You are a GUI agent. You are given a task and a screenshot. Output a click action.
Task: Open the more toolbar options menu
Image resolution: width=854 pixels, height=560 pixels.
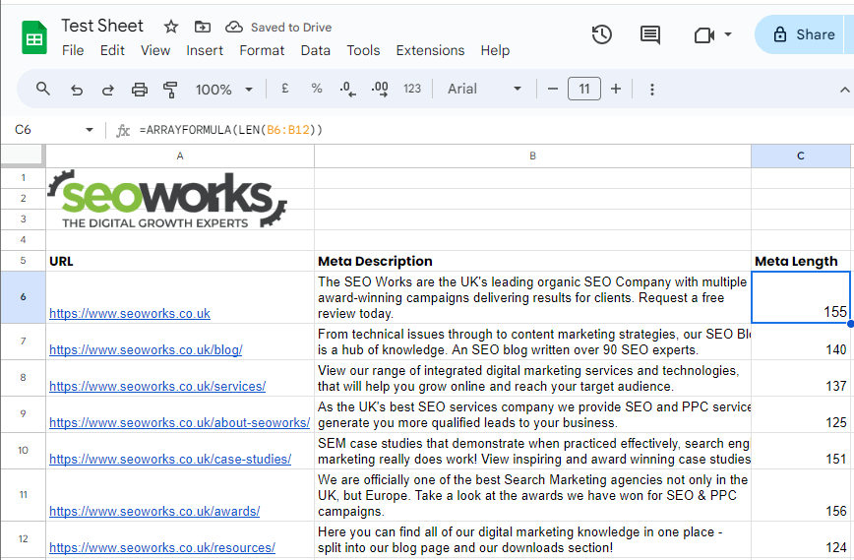652,90
